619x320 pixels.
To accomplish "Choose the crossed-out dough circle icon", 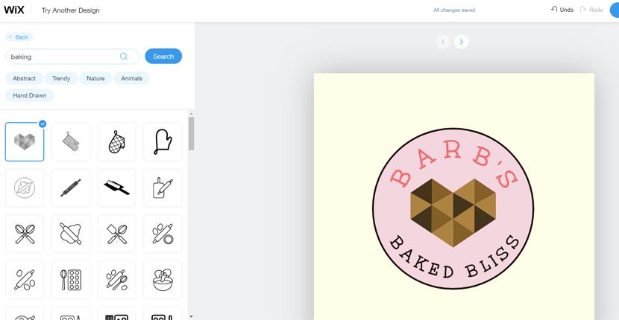I will coord(25,188).
